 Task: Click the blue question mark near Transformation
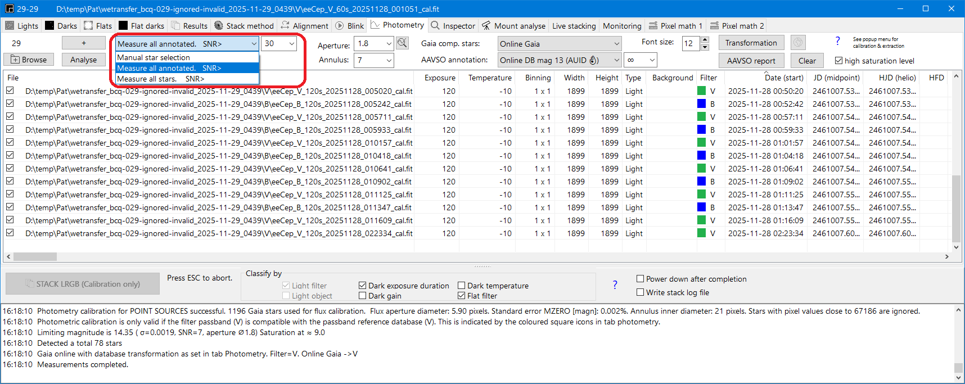(x=837, y=41)
